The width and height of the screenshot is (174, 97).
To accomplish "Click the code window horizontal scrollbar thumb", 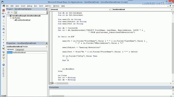I will 62,83.
